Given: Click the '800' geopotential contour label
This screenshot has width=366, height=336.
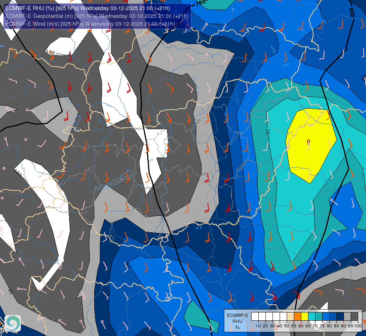Looking at the screenshot, I should pos(352,12).
